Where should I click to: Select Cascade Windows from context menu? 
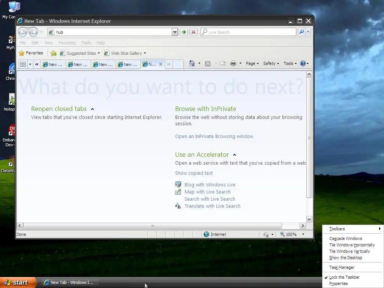345,238
